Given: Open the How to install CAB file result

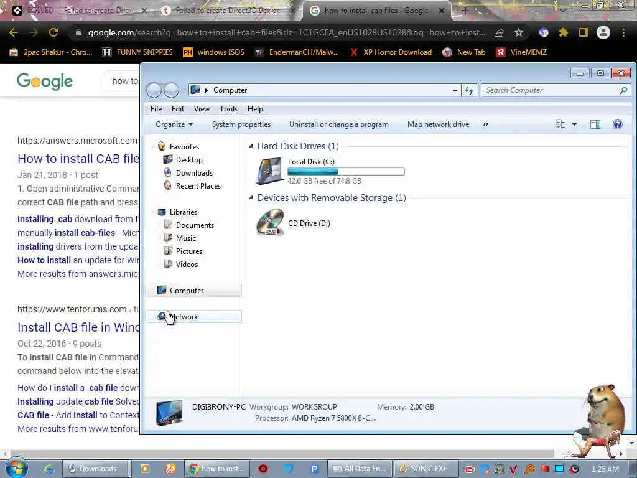Looking at the screenshot, I should (x=78, y=159).
